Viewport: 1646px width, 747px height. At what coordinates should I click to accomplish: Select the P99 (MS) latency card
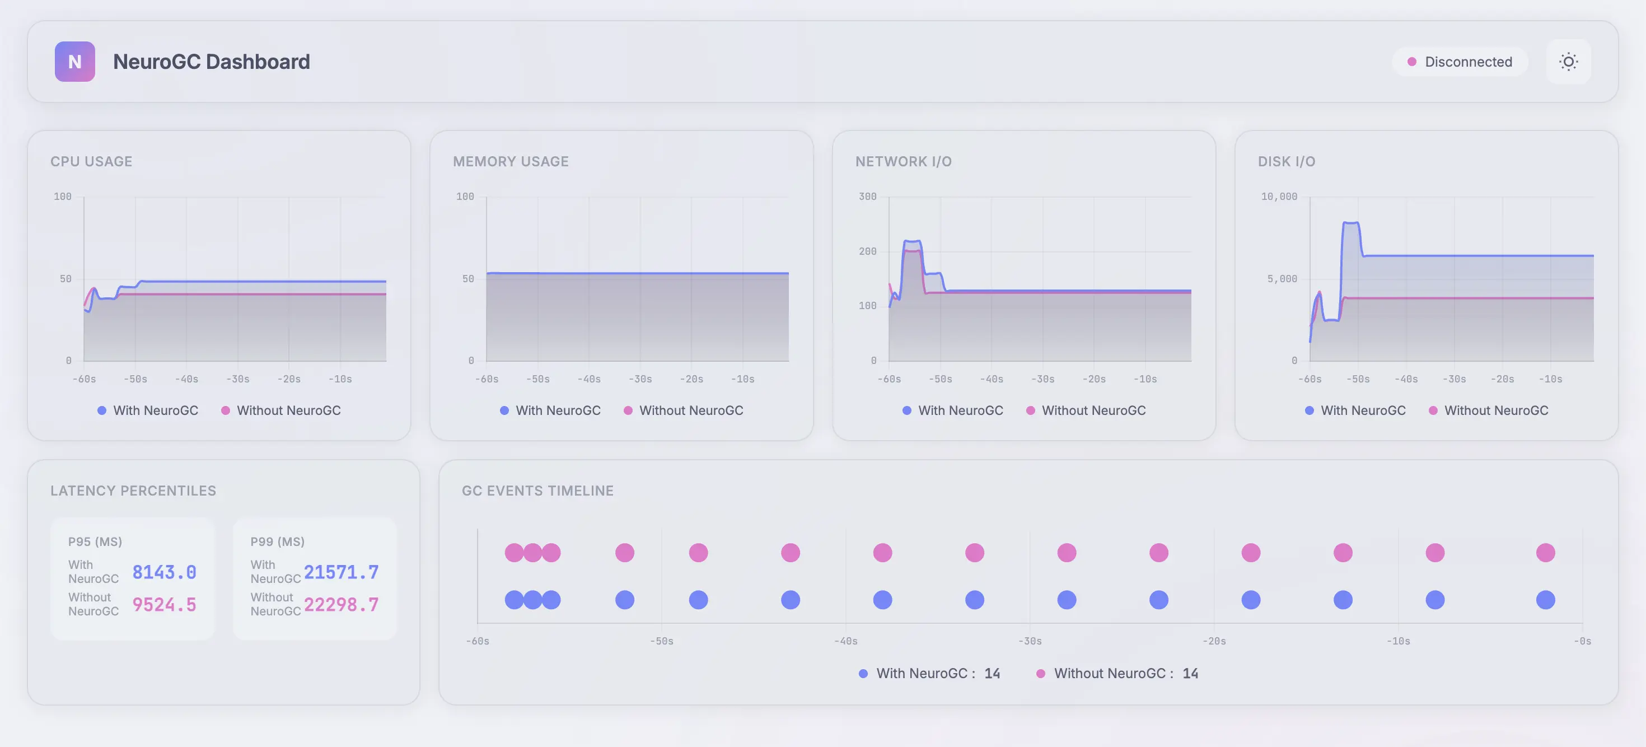pyautogui.click(x=315, y=578)
